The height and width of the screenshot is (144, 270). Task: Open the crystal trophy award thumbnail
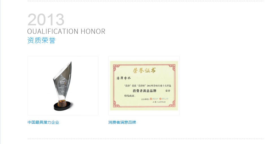(x=63, y=85)
